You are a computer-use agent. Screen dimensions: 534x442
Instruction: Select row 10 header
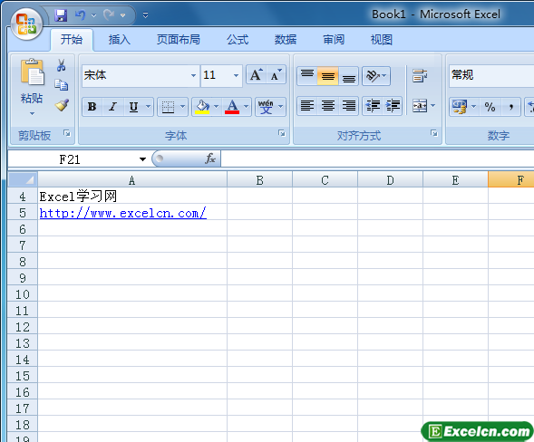23,294
